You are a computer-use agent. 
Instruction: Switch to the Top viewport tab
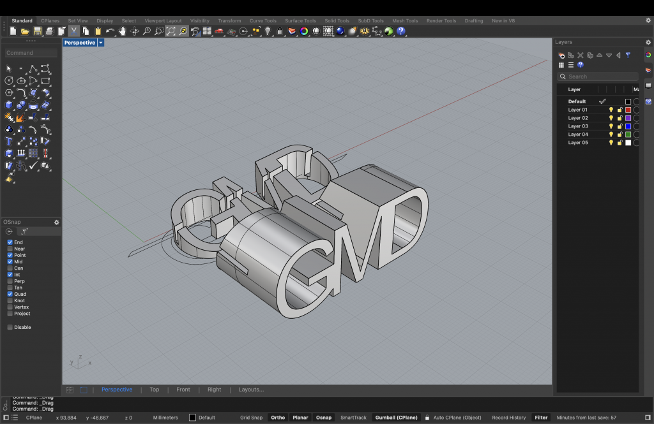tap(155, 390)
